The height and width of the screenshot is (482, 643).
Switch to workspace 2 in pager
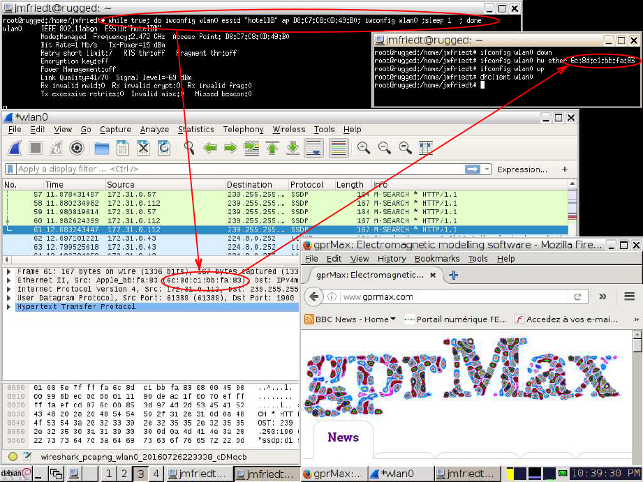tap(124, 474)
